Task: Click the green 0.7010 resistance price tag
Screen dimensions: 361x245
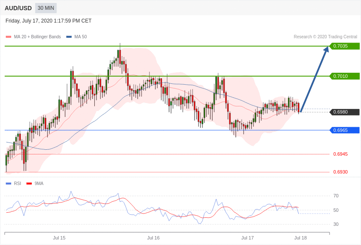Action: tap(344, 76)
